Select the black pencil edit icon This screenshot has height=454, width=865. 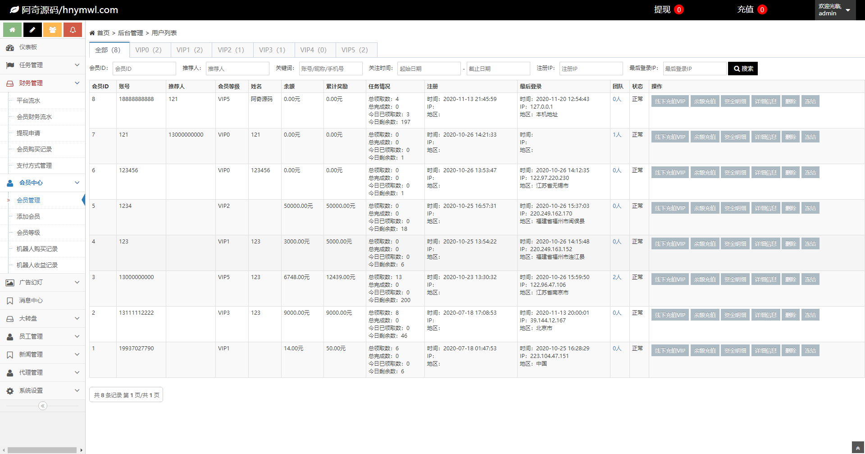(32, 30)
